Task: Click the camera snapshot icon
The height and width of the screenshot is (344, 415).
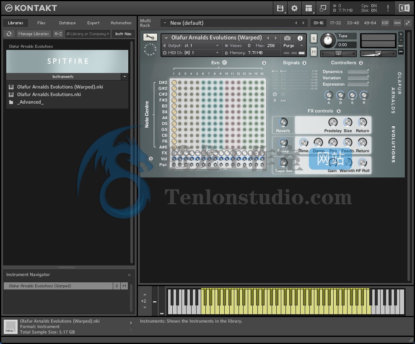Action: click(287, 38)
